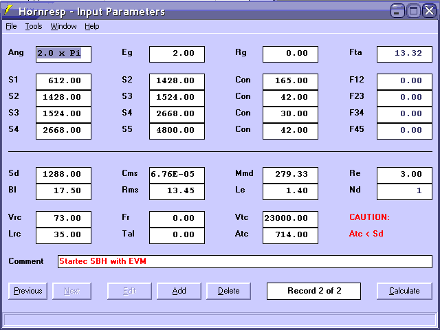Click the Comment field Startec SBH with EVM
The height and width of the screenshot is (330, 440).
point(245,261)
